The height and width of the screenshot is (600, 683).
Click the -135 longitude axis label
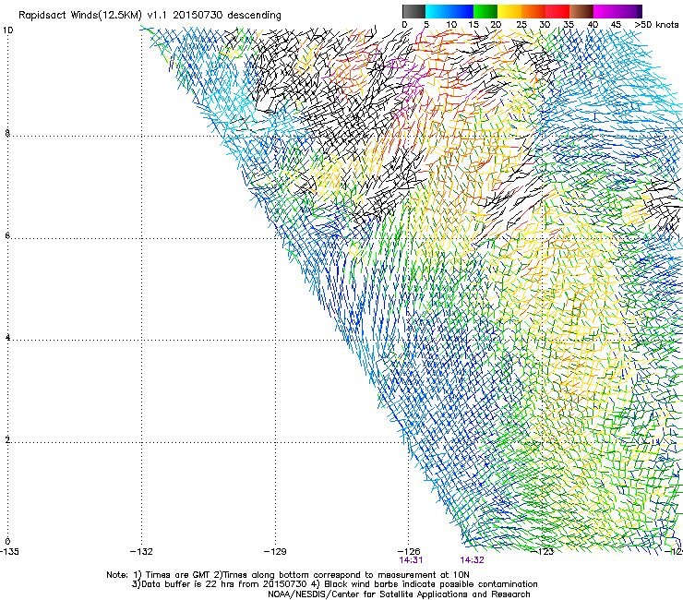click(x=9, y=552)
